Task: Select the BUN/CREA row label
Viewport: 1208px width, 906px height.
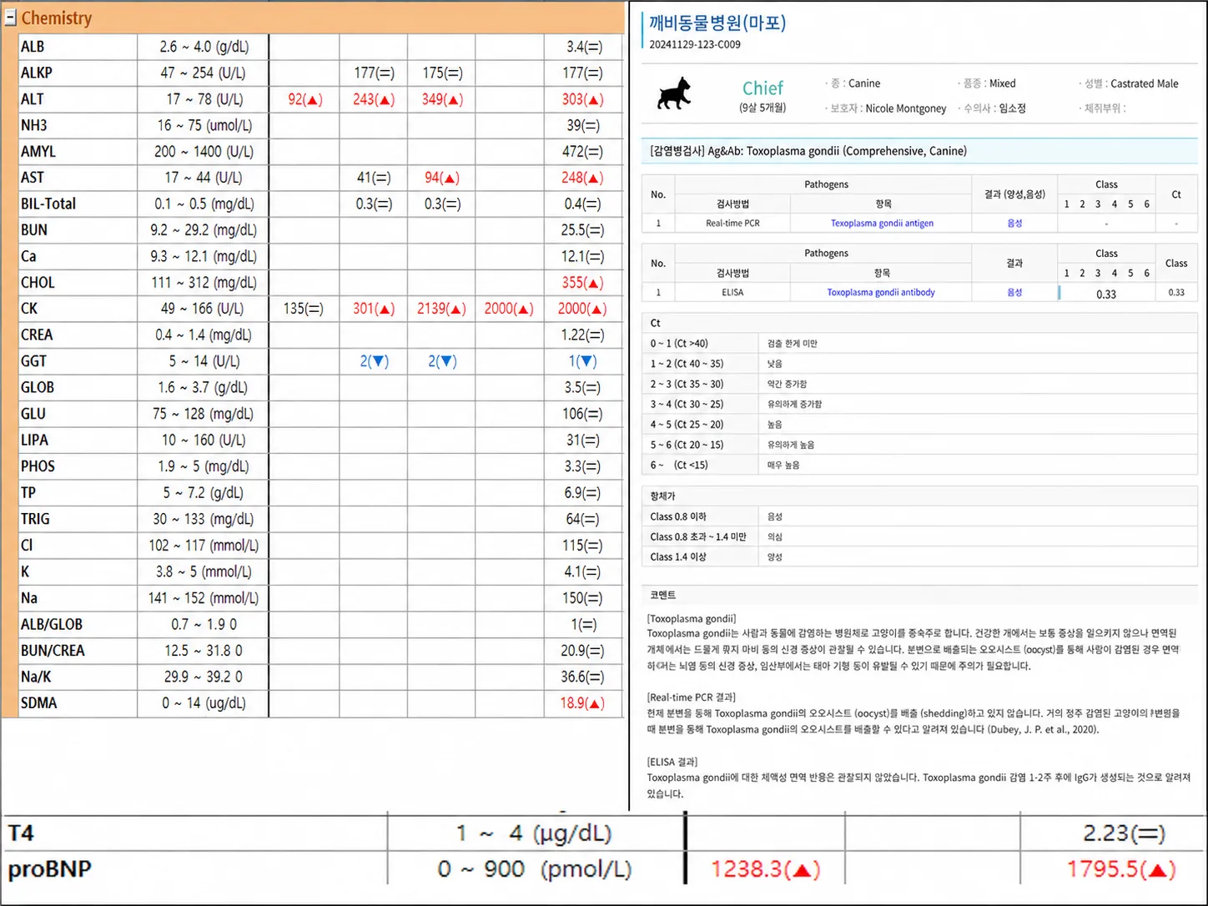Action: 53,651
